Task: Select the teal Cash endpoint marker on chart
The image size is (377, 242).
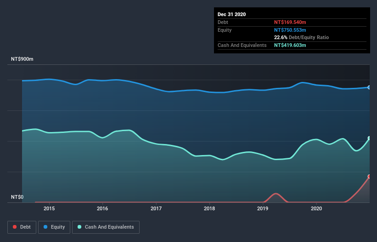Action: 369,138
